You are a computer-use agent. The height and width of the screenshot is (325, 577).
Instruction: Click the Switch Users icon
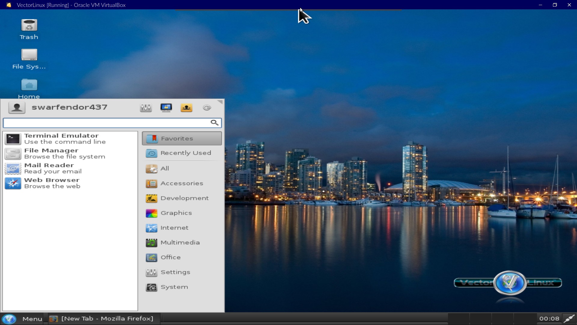click(x=186, y=108)
